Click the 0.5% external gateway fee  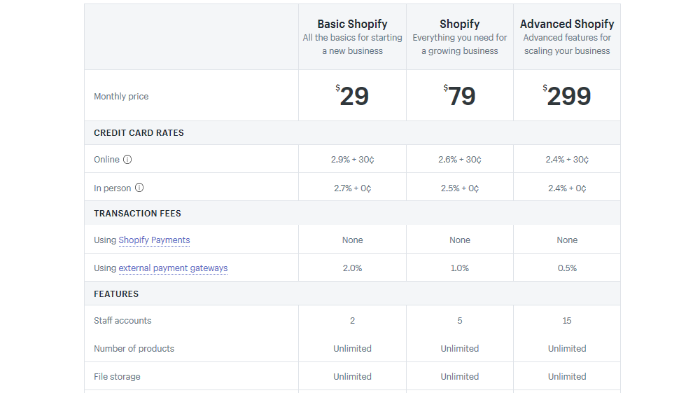point(567,268)
